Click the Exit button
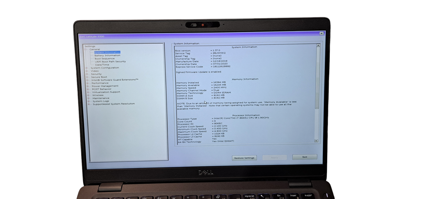The width and height of the screenshot is (442, 199). (304, 157)
